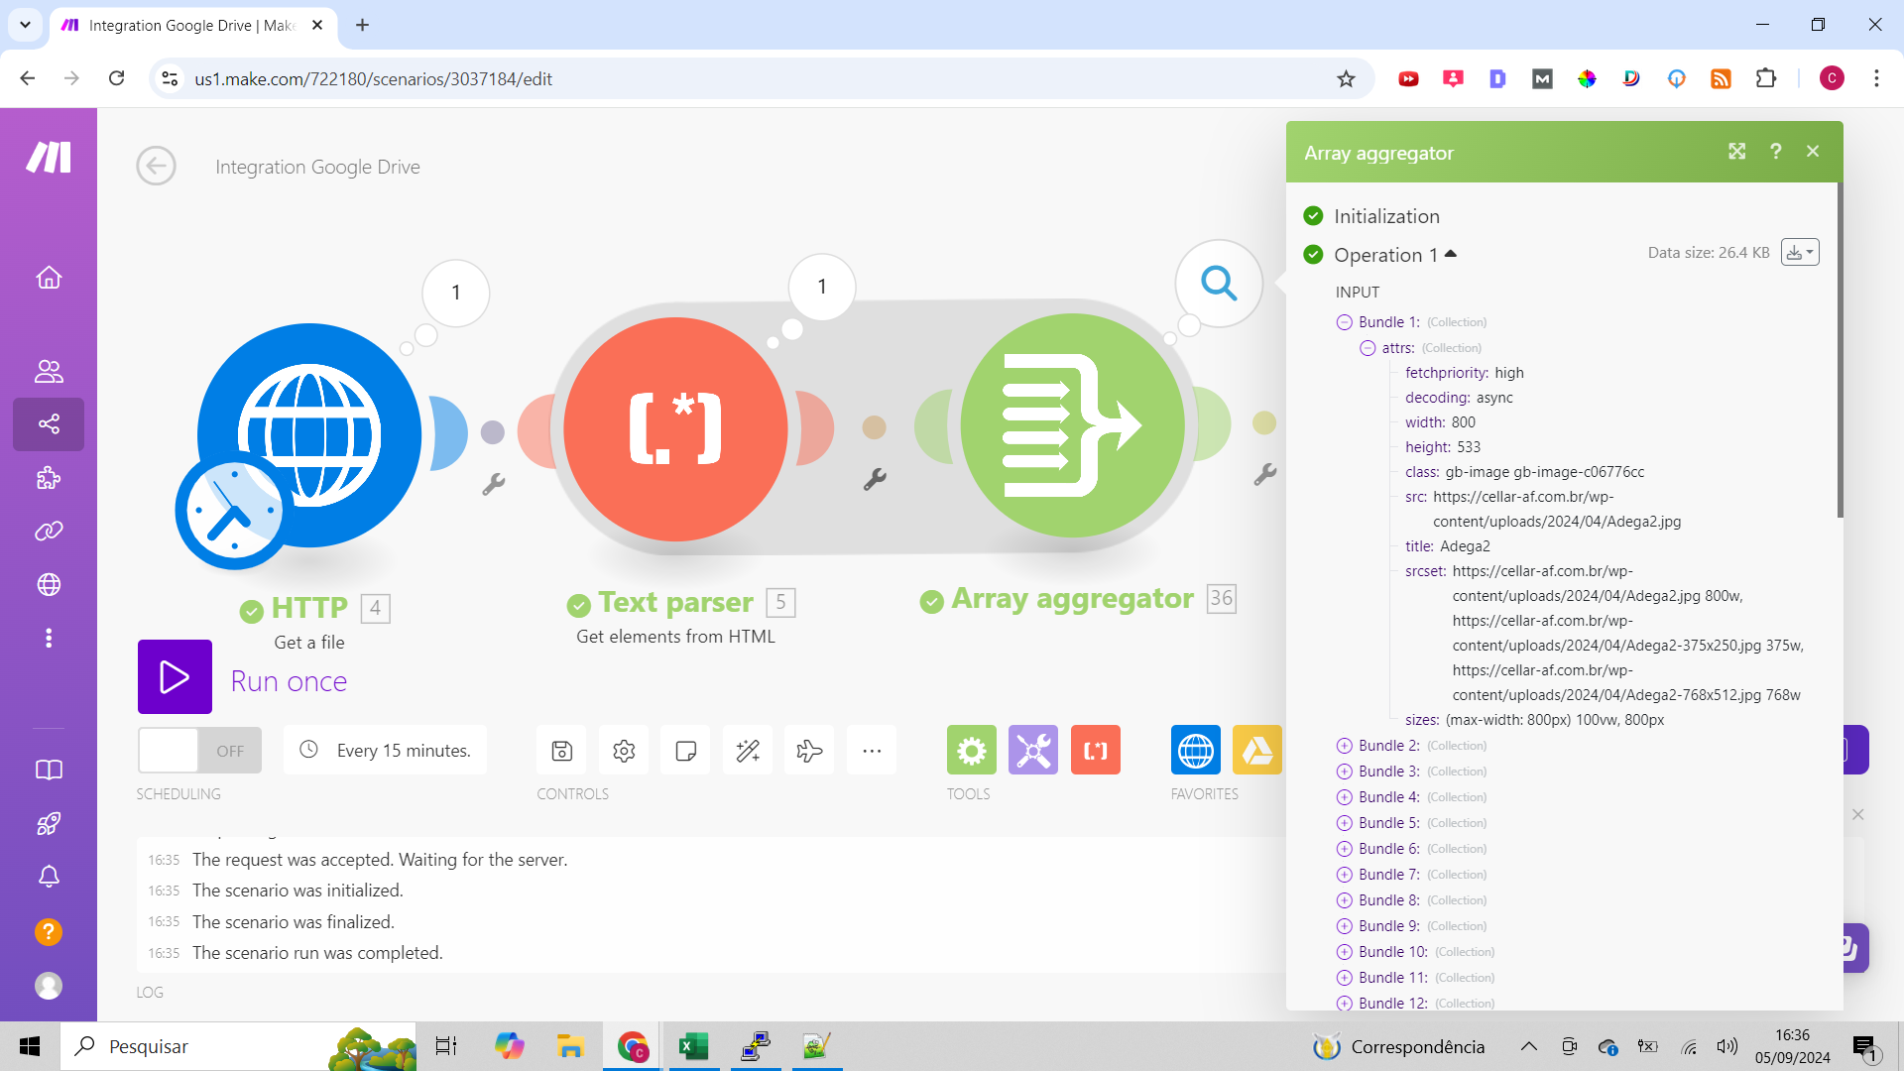Open the Webhooks link icon in sidebar
Screen dimensions: 1904x1071
click(49, 532)
